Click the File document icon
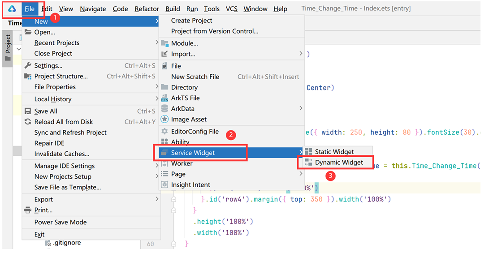Viewport: 489px width, 253px height. [x=164, y=66]
